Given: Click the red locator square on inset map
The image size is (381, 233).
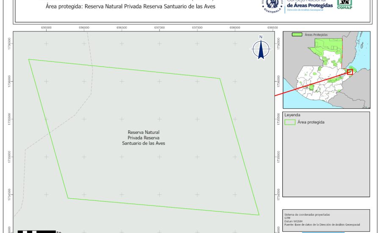Looking at the screenshot, I should point(350,72).
